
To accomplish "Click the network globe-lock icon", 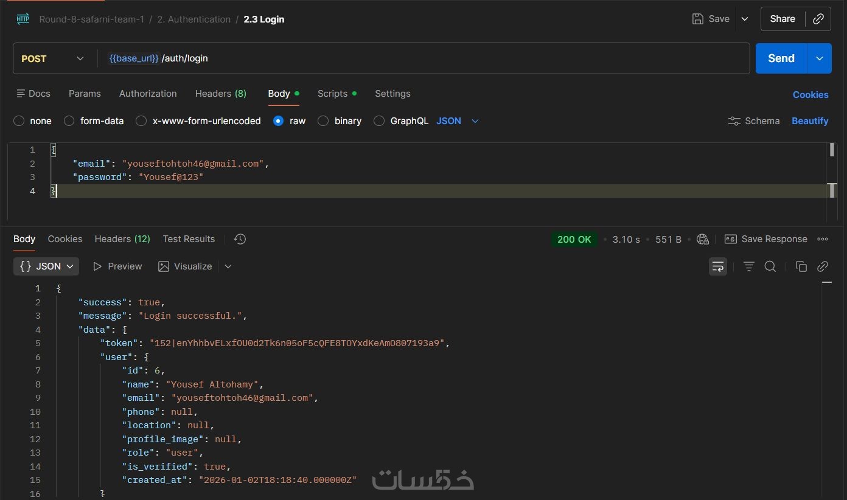I will pos(703,239).
